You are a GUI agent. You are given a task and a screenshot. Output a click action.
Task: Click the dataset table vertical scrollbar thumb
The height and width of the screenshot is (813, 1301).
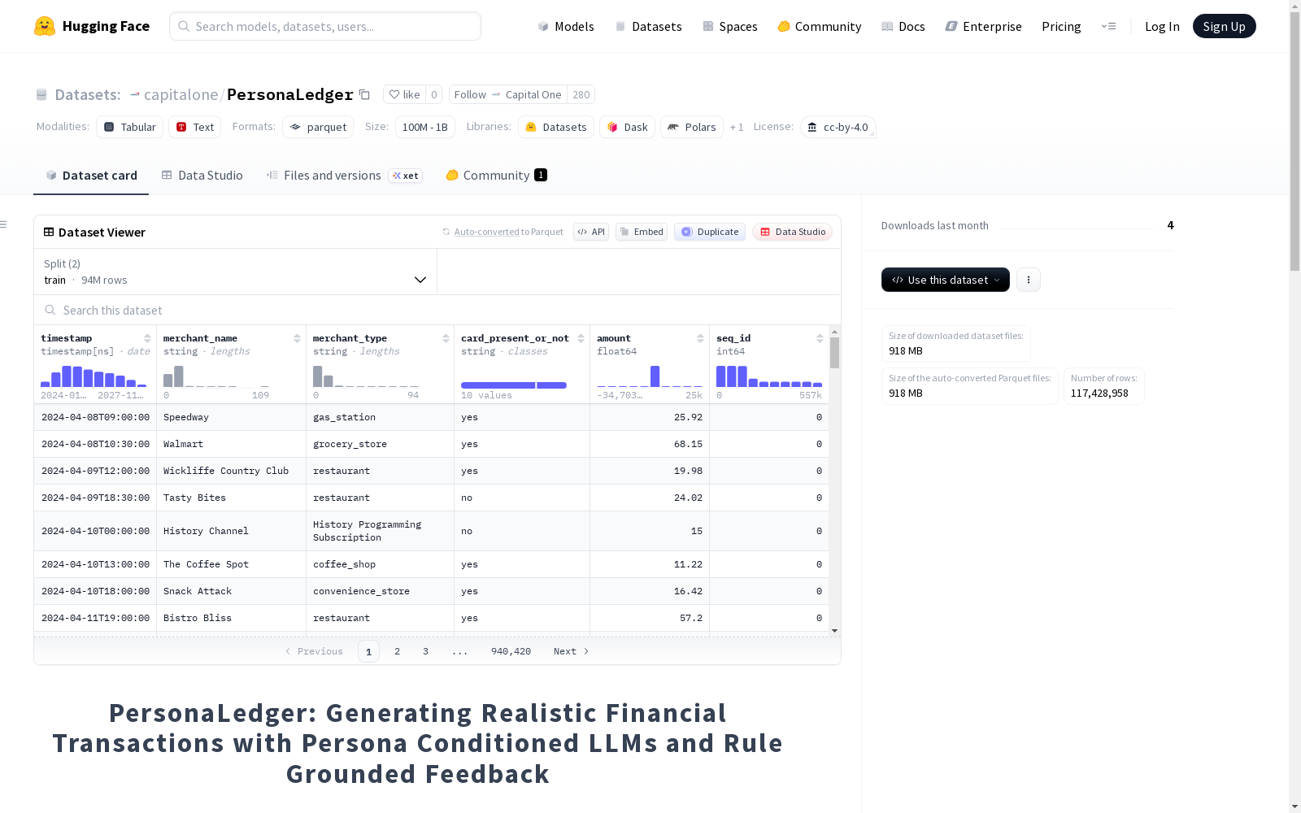pos(834,353)
